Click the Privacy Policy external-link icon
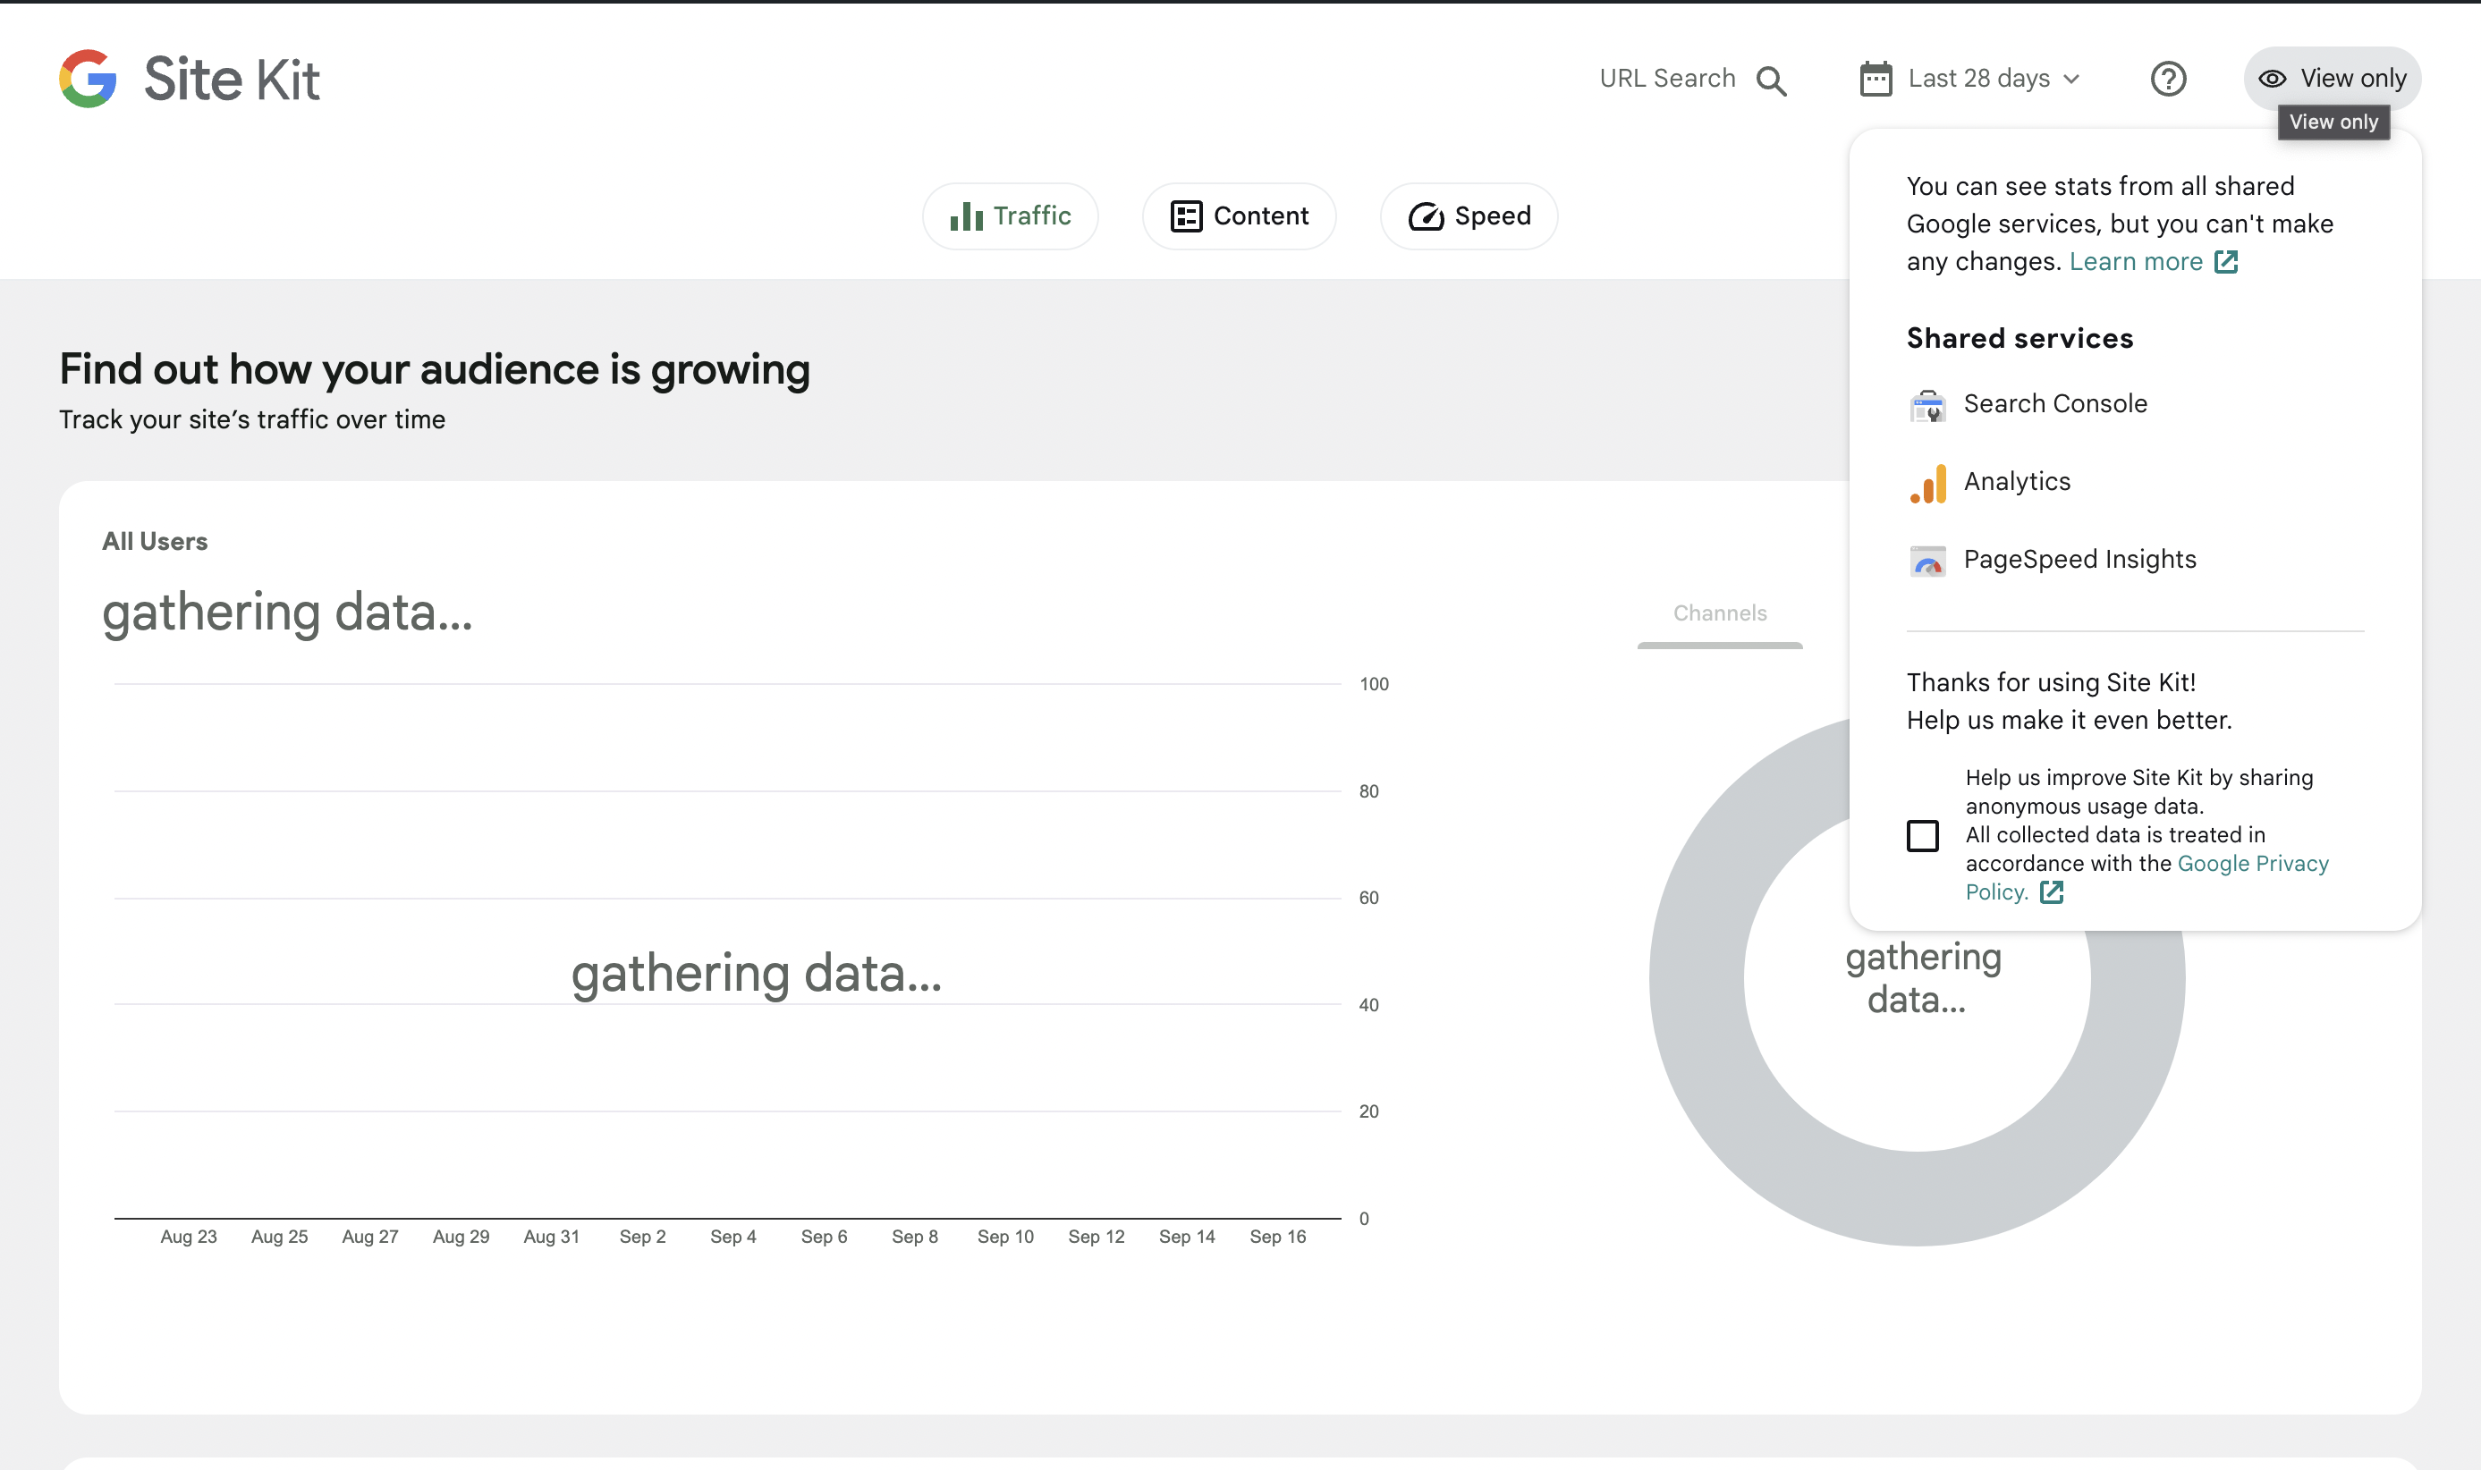This screenshot has width=2481, height=1470. [x=2051, y=892]
